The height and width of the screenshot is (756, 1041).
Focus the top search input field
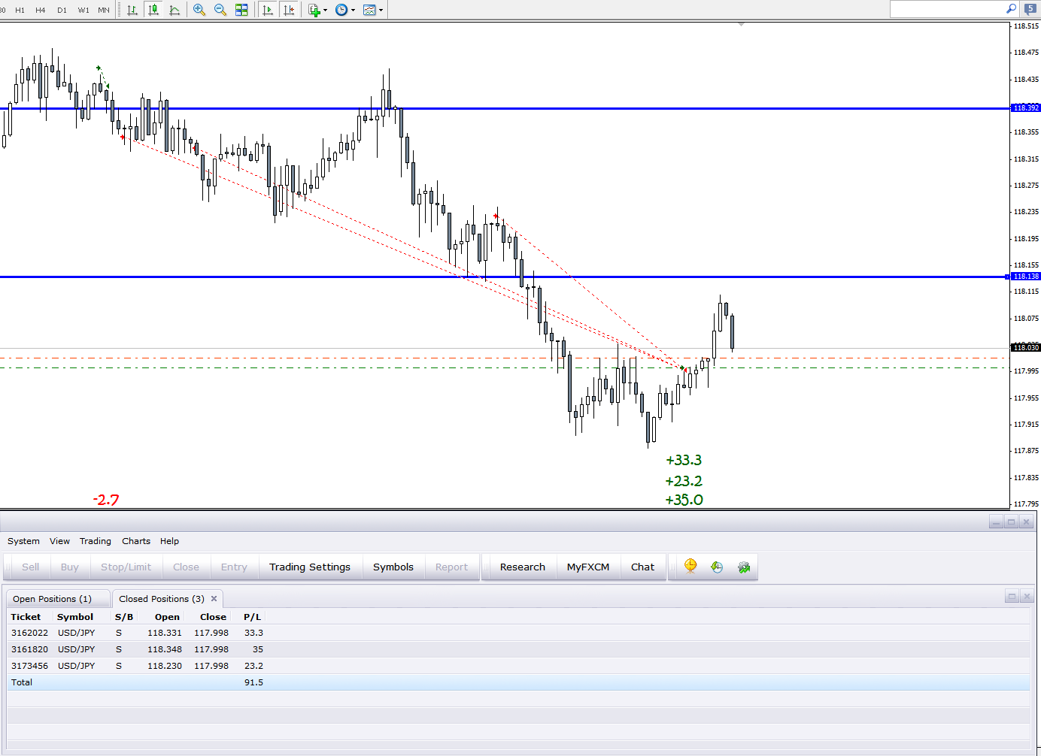pyautogui.click(x=948, y=9)
